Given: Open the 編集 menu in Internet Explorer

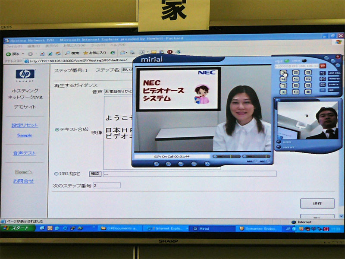Looking at the screenshot, I should [34, 46].
